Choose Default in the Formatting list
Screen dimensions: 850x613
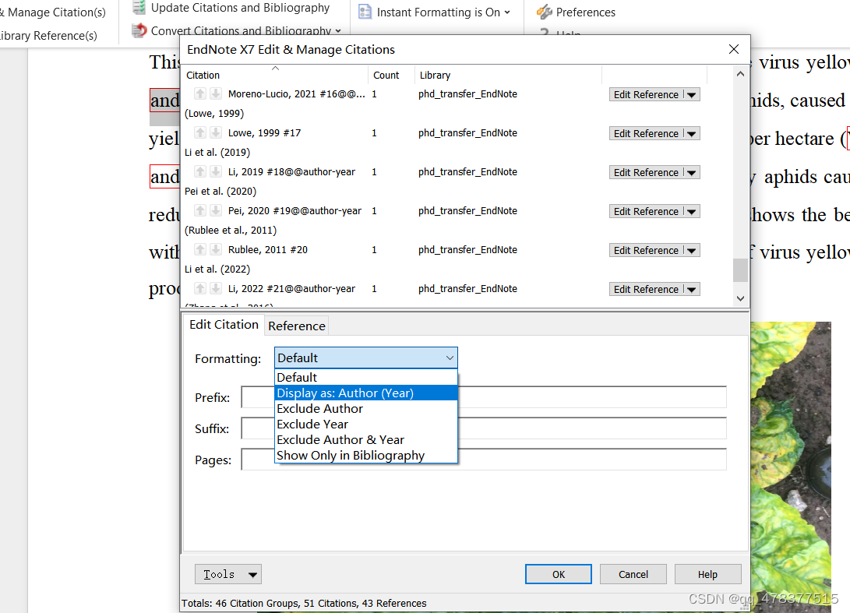(366, 377)
